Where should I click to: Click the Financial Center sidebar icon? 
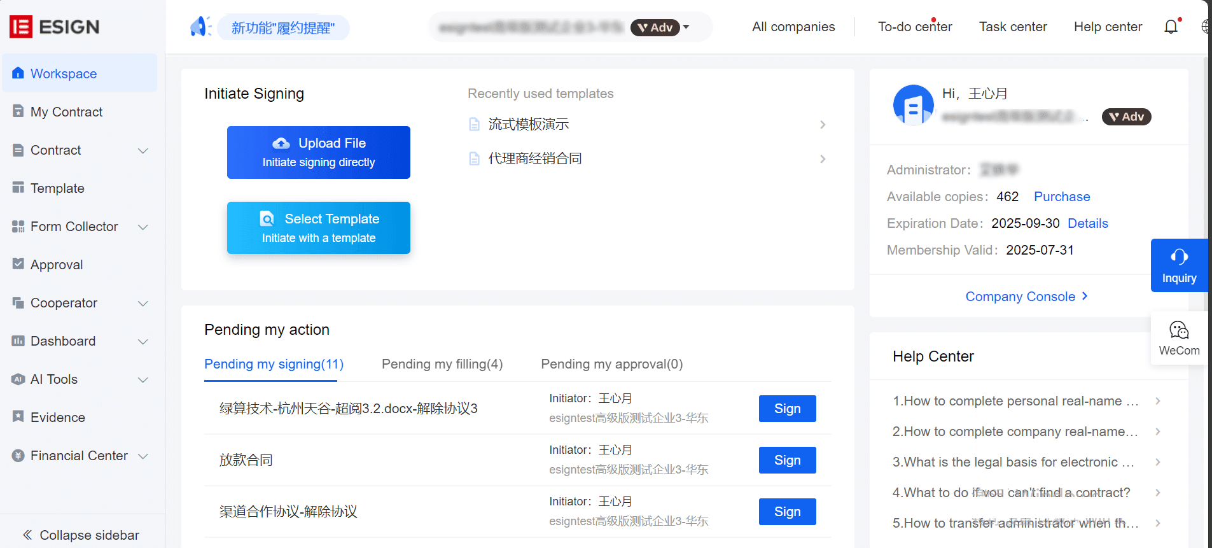pyautogui.click(x=18, y=455)
